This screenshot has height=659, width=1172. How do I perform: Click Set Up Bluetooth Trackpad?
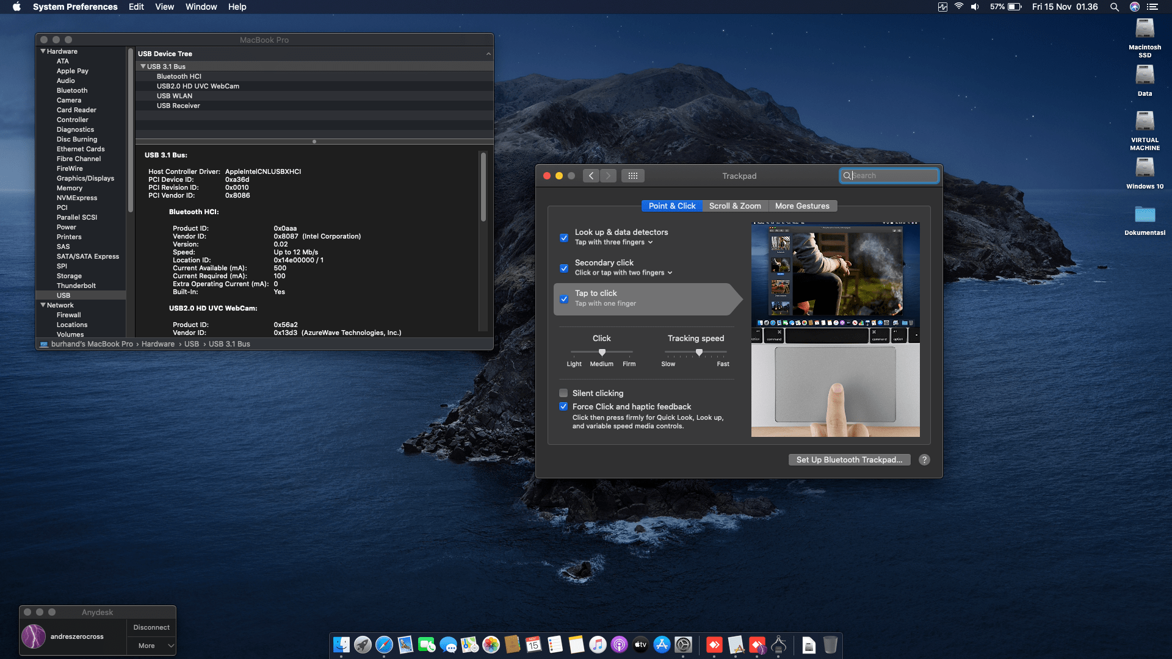tap(849, 459)
